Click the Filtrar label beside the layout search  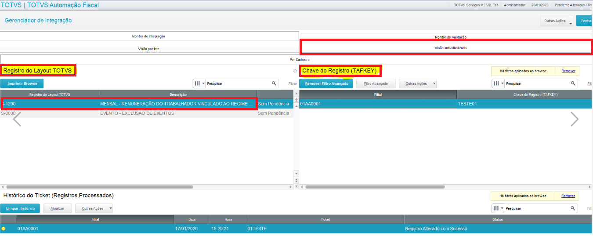click(293, 84)
